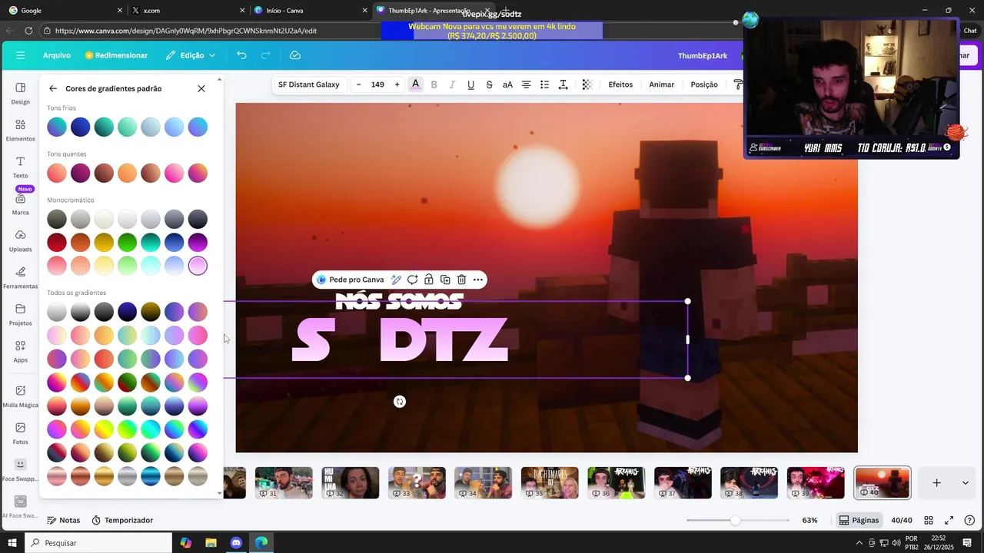Screen dimensions: 984x553
Task: Toggle underline formatting
Action: 470,84
